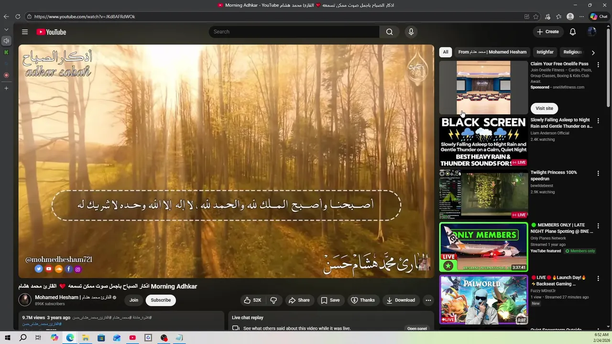This screenshot has height=344, width=612.
Task: Open options for Launch Day Backseat Gaming
Action: click(x=598, y=278)
